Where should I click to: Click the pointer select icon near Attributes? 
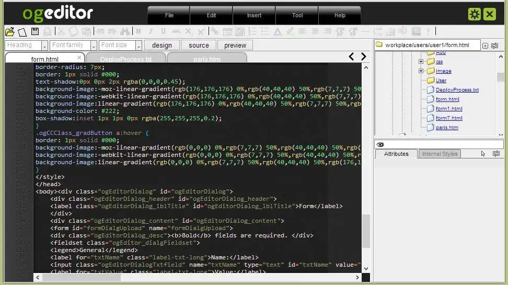[x=483, y=154]
